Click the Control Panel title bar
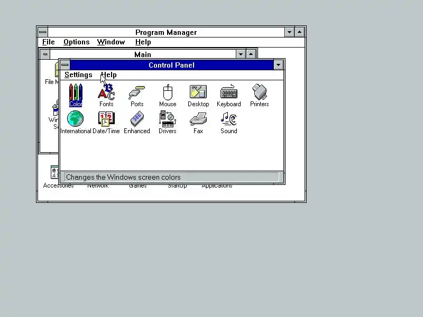 coord(171,65)
